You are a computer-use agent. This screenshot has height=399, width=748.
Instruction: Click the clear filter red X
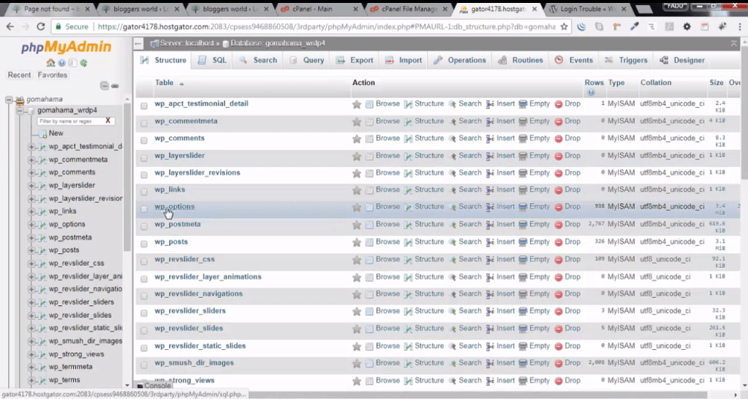[x=107, y=121]
